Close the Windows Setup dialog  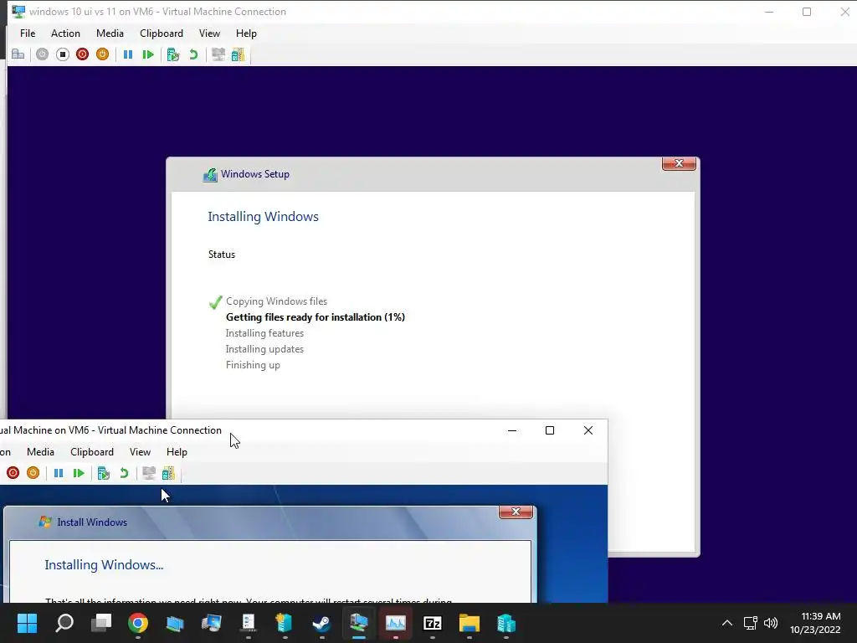click(x=679, y=163)
